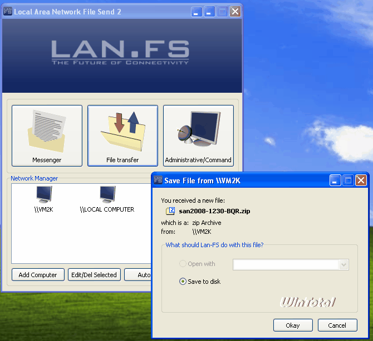
Task: Close the Local Area Network File Send window
Action: [235, 12]
